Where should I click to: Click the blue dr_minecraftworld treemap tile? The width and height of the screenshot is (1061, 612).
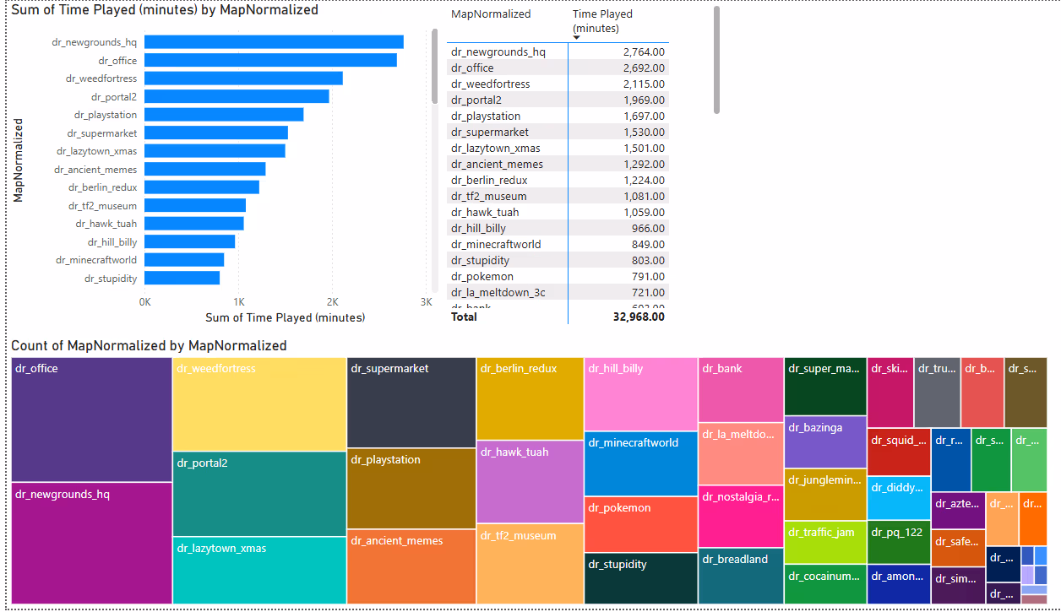tap(641, 463)
